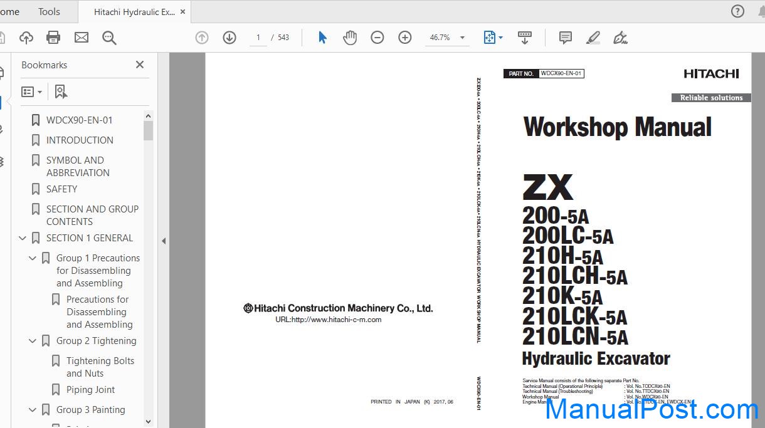Print the document using the printer icon
This screenshot has height=428, width=765.
click(x=53, y=38)
